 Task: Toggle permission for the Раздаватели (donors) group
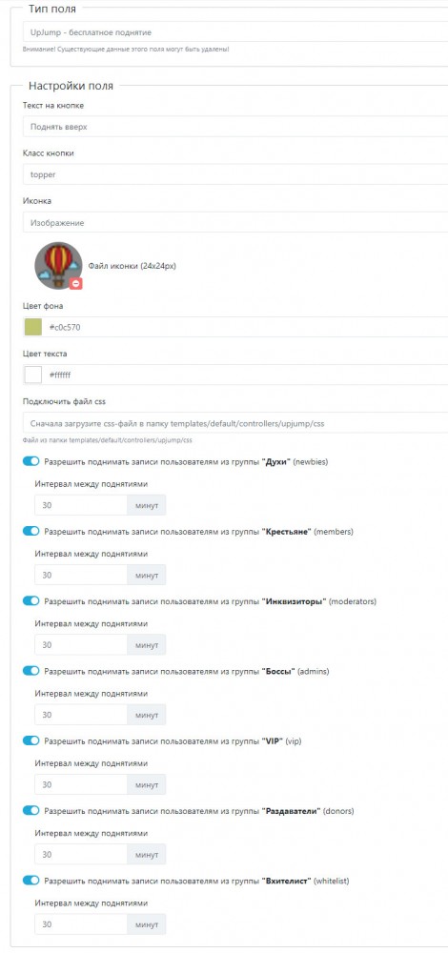tap(31, 811)
